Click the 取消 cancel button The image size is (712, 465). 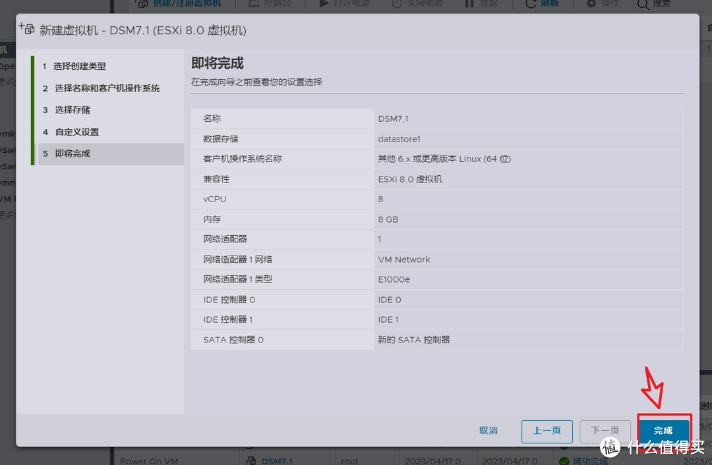point(488,430)
